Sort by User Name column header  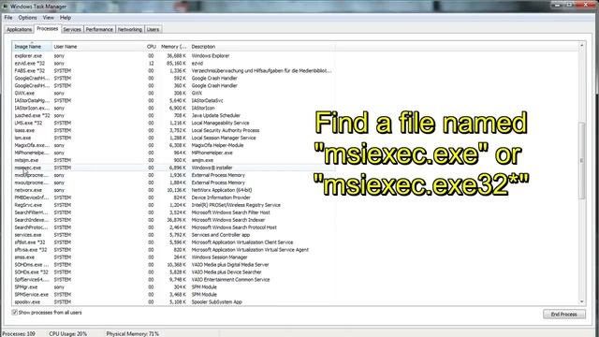pyautogui.click(x=98, y=47)
